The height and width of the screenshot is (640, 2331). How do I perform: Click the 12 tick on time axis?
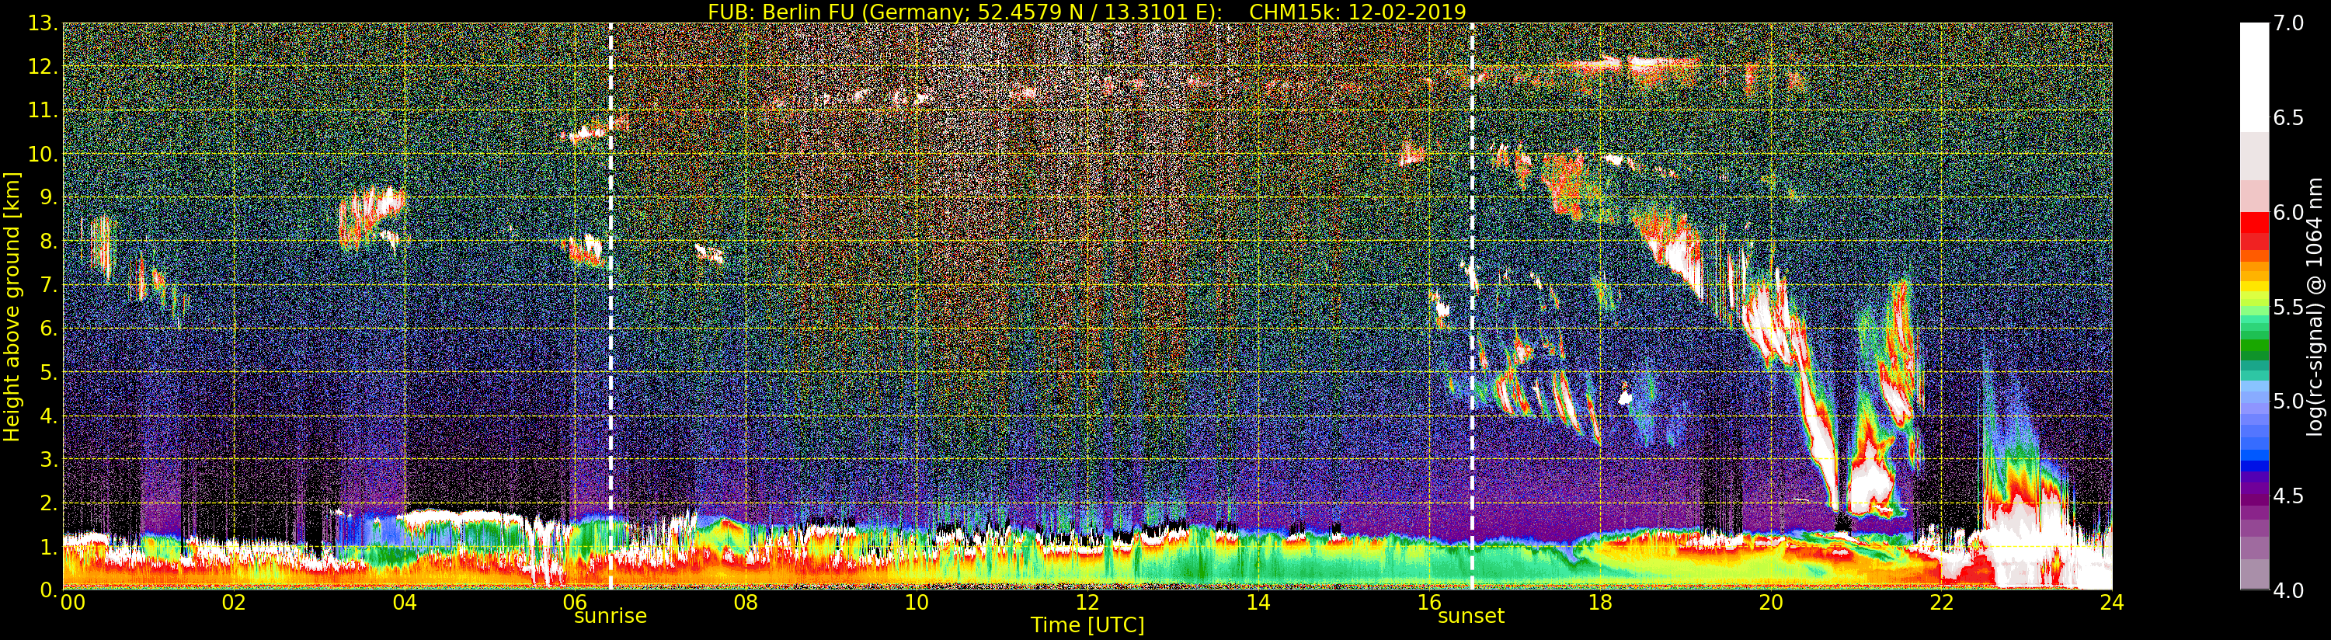(x=1087, y=602)
